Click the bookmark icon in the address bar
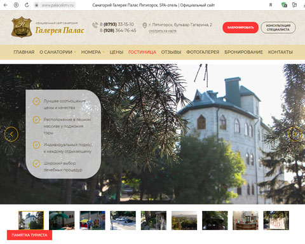 point(271,5)
